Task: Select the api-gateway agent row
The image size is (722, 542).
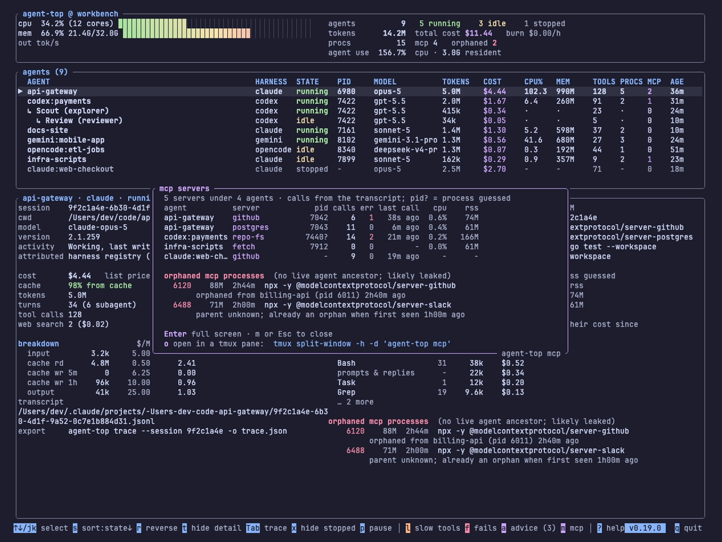Action: [360, 91]
